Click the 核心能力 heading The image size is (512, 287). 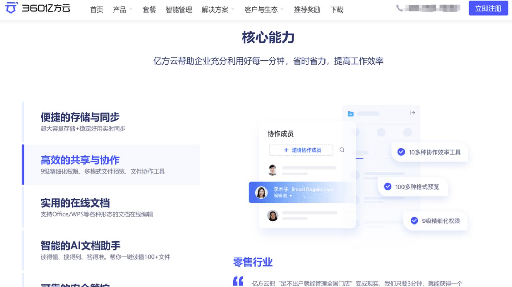(x=268, y=37)
